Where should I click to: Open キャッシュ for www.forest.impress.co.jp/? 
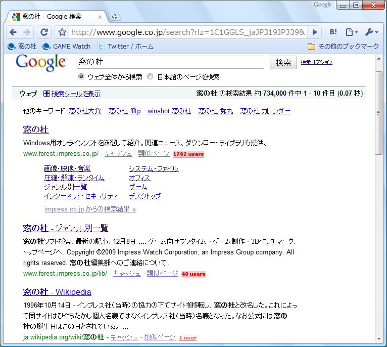[118, 154]
